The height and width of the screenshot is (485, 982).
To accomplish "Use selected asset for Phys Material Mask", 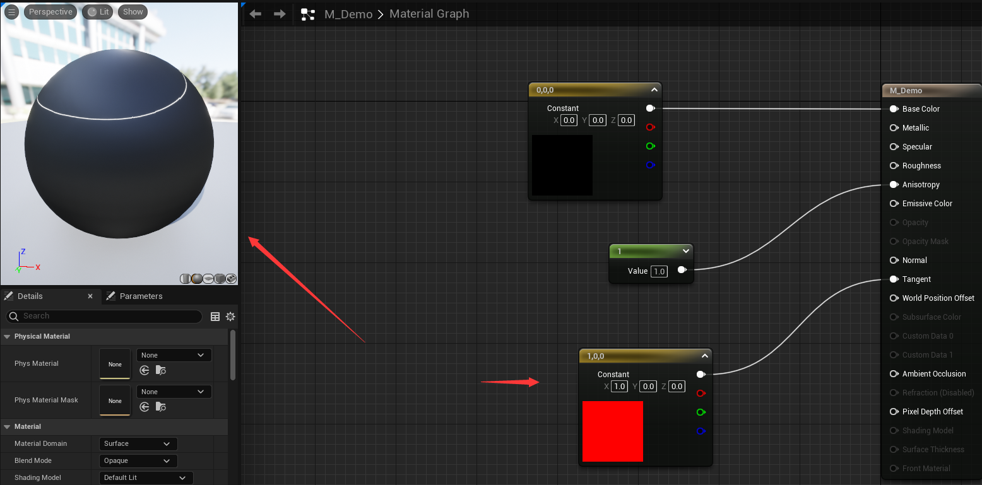I will pos(145,407).
